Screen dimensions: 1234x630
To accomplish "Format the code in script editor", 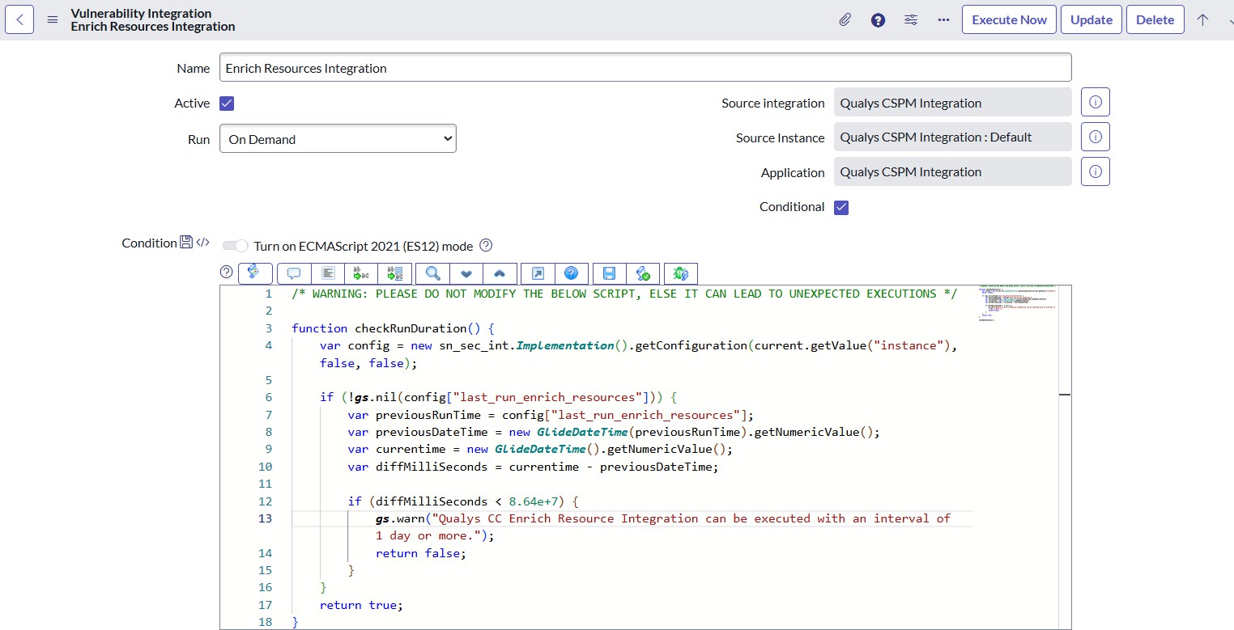I will pyautogui.click(x=328, y=273).
